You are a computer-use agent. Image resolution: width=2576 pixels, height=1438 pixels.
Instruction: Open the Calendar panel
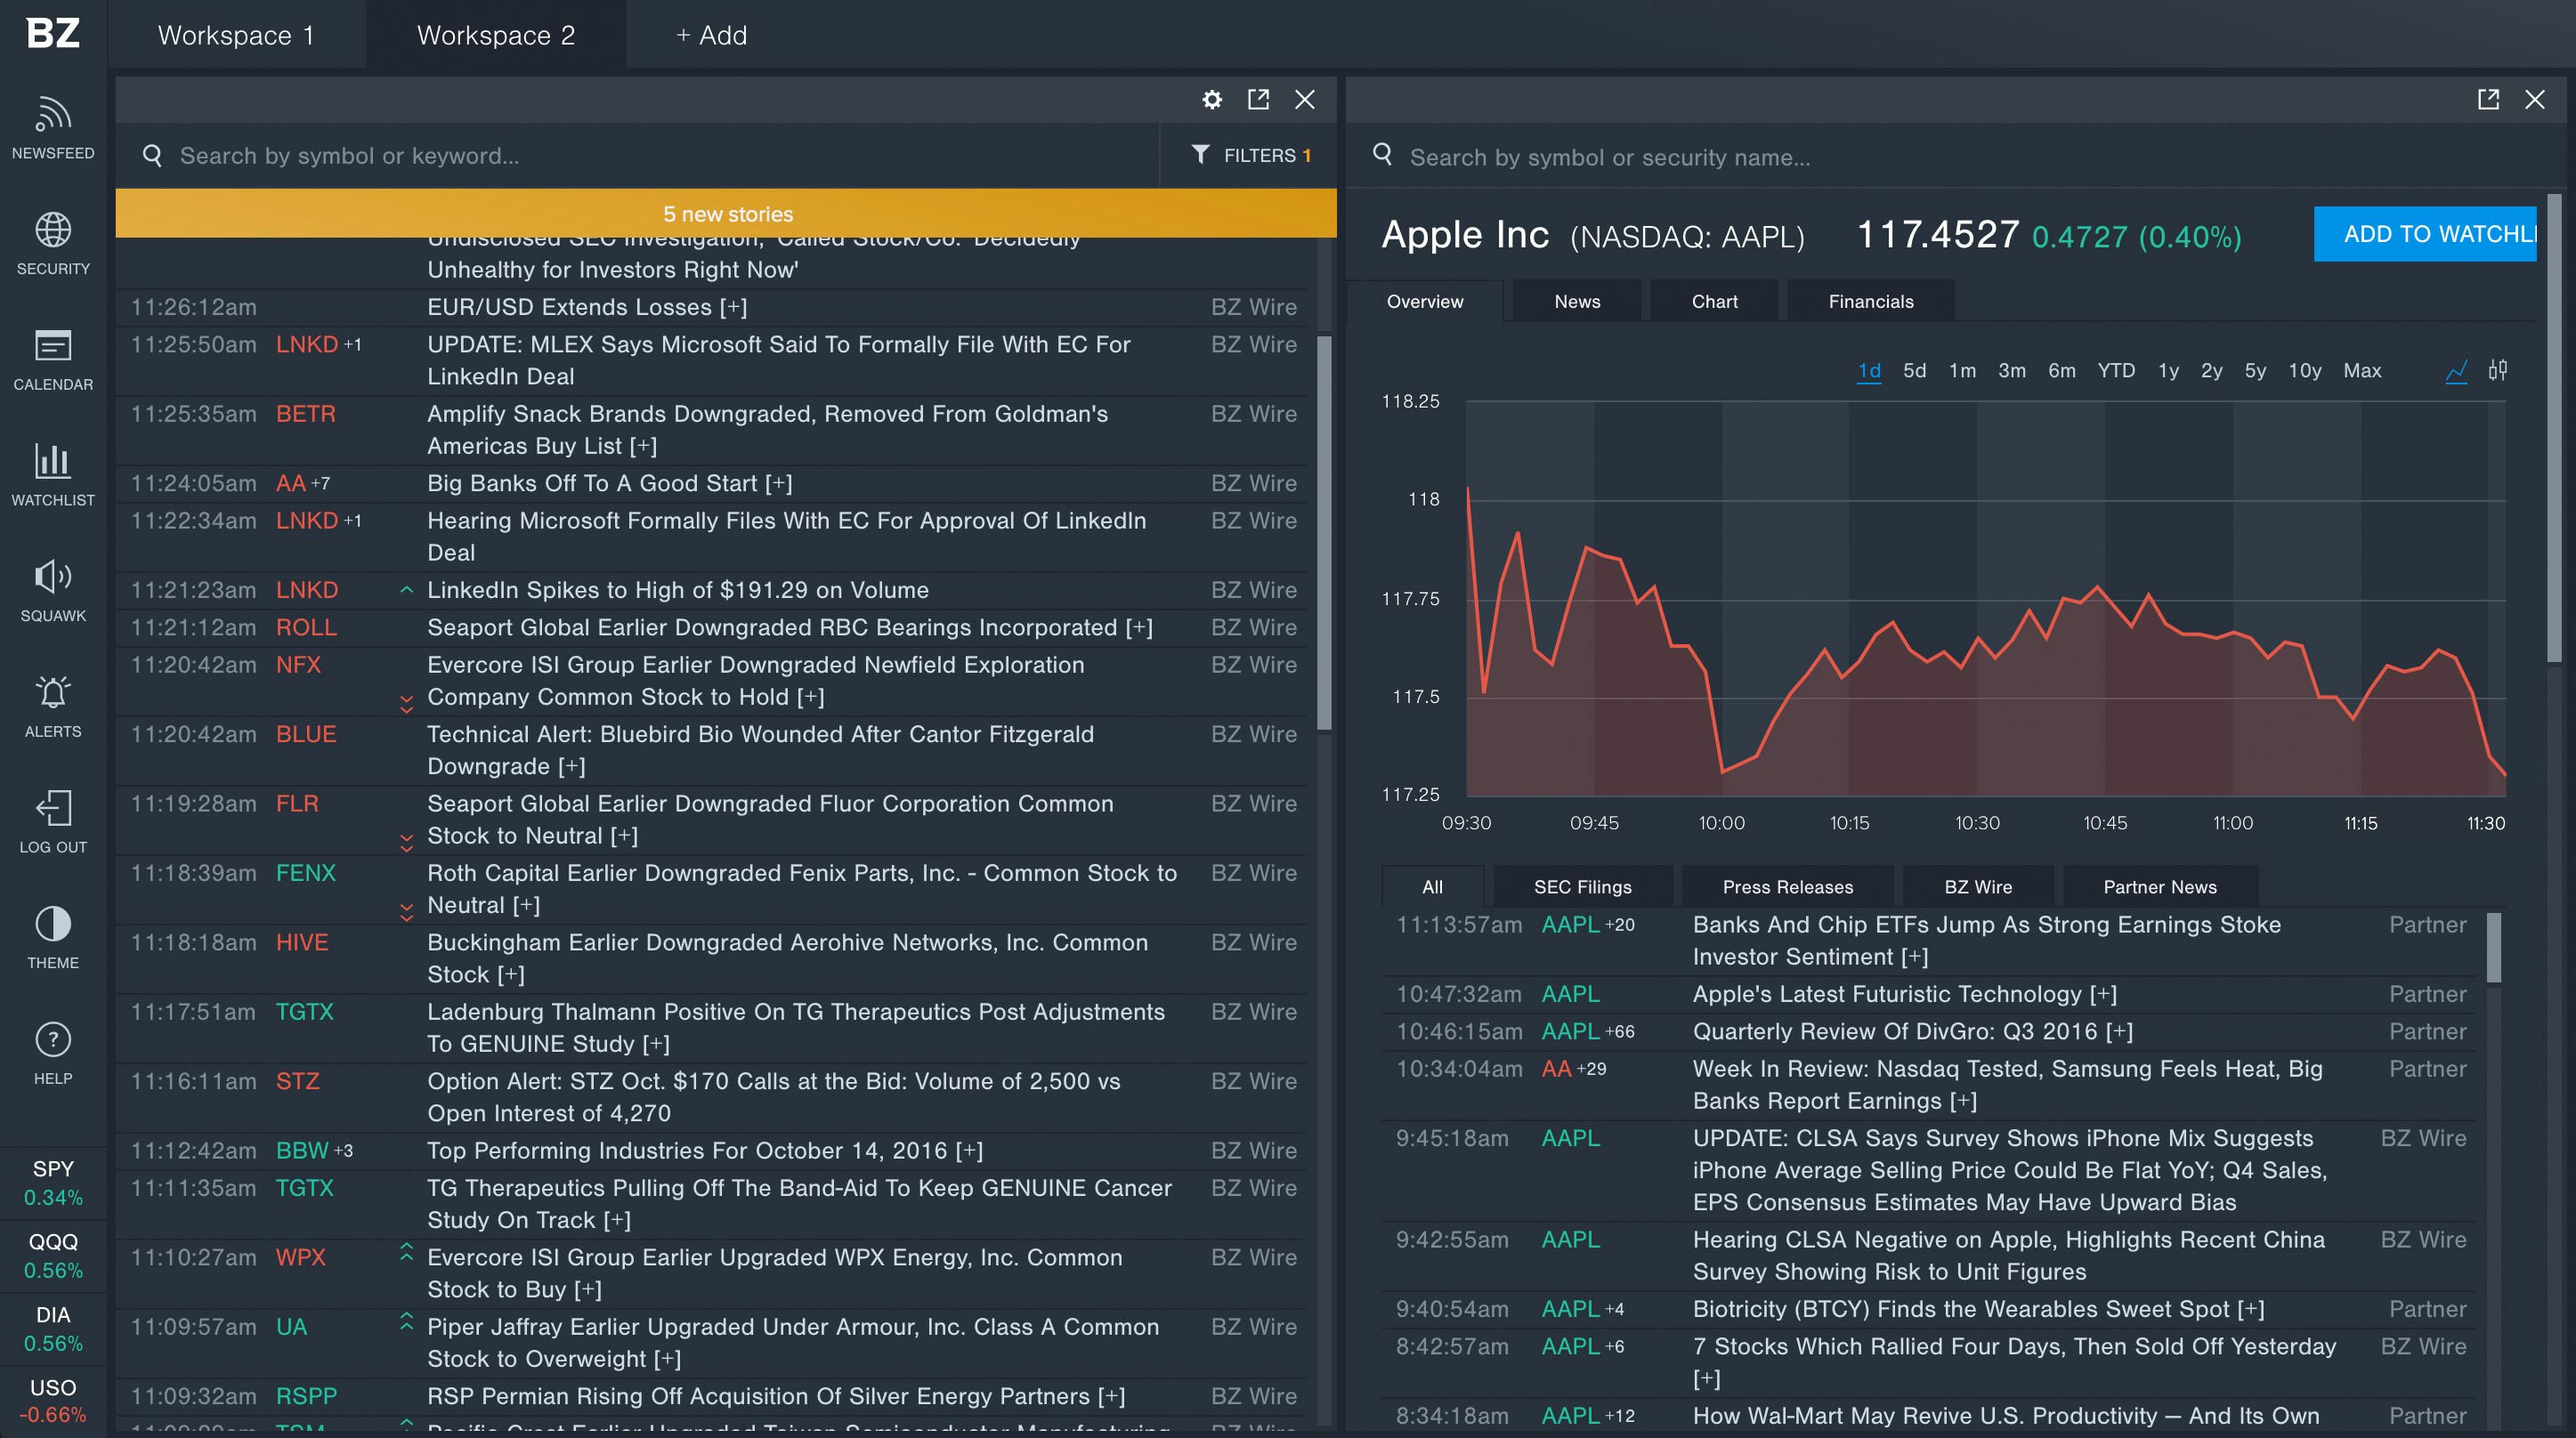[52, 361]
